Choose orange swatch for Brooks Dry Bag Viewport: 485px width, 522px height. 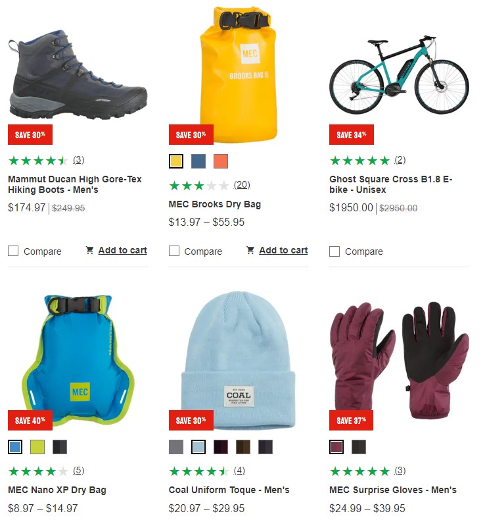tap(221, 161)
